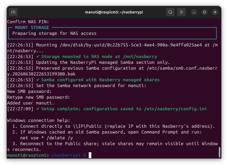The image size is (228, 166).
Task: Click 'Samba configured with Nasberry managed shares'
Action: (x=98, y=80)
